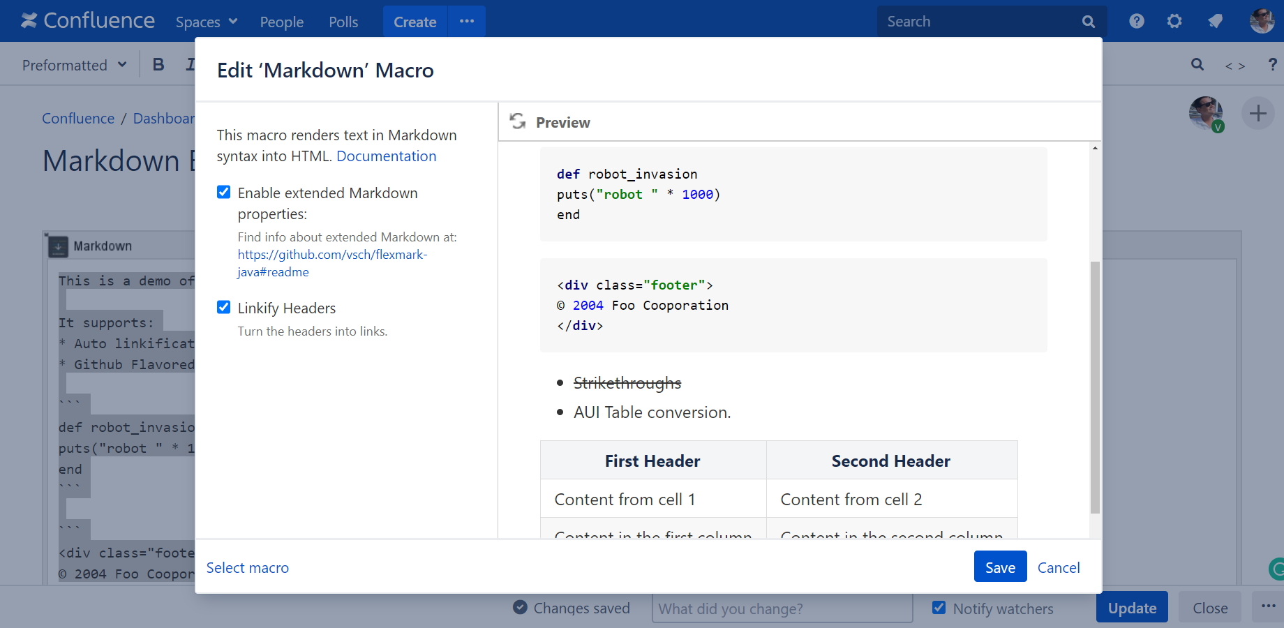Open the editor more options ellipsis
This screenshot has width=1284, height=628.
pyautogui.click(x=1269, y=606)
